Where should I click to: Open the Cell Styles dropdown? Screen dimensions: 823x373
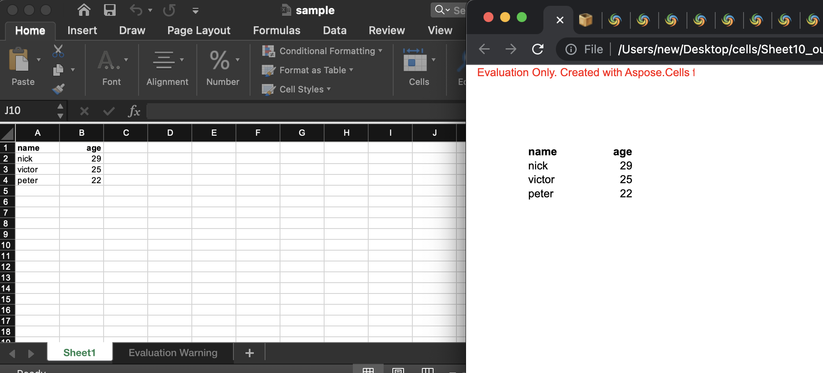tap(296, 89)
